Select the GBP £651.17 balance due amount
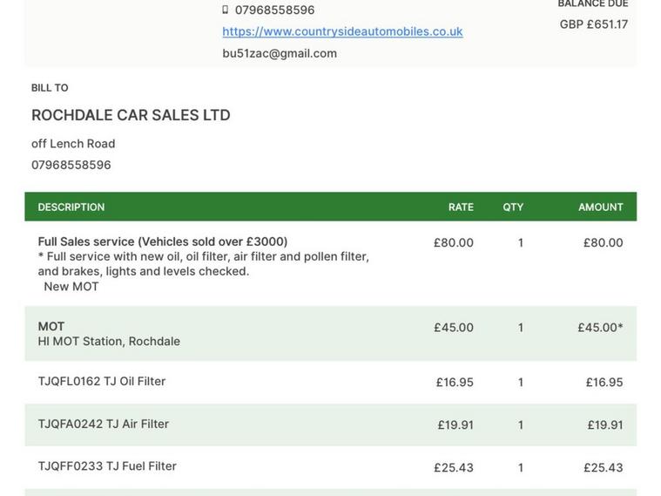Image resolution: width=661 pixels, height=496 pixels. pyautogui.click(x=594, y=24)
